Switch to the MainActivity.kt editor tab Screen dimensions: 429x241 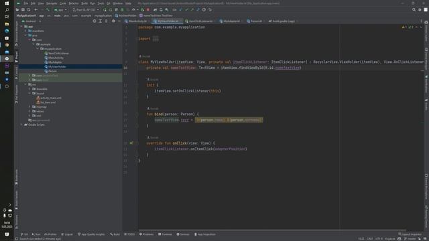click(x=137, y=21)
